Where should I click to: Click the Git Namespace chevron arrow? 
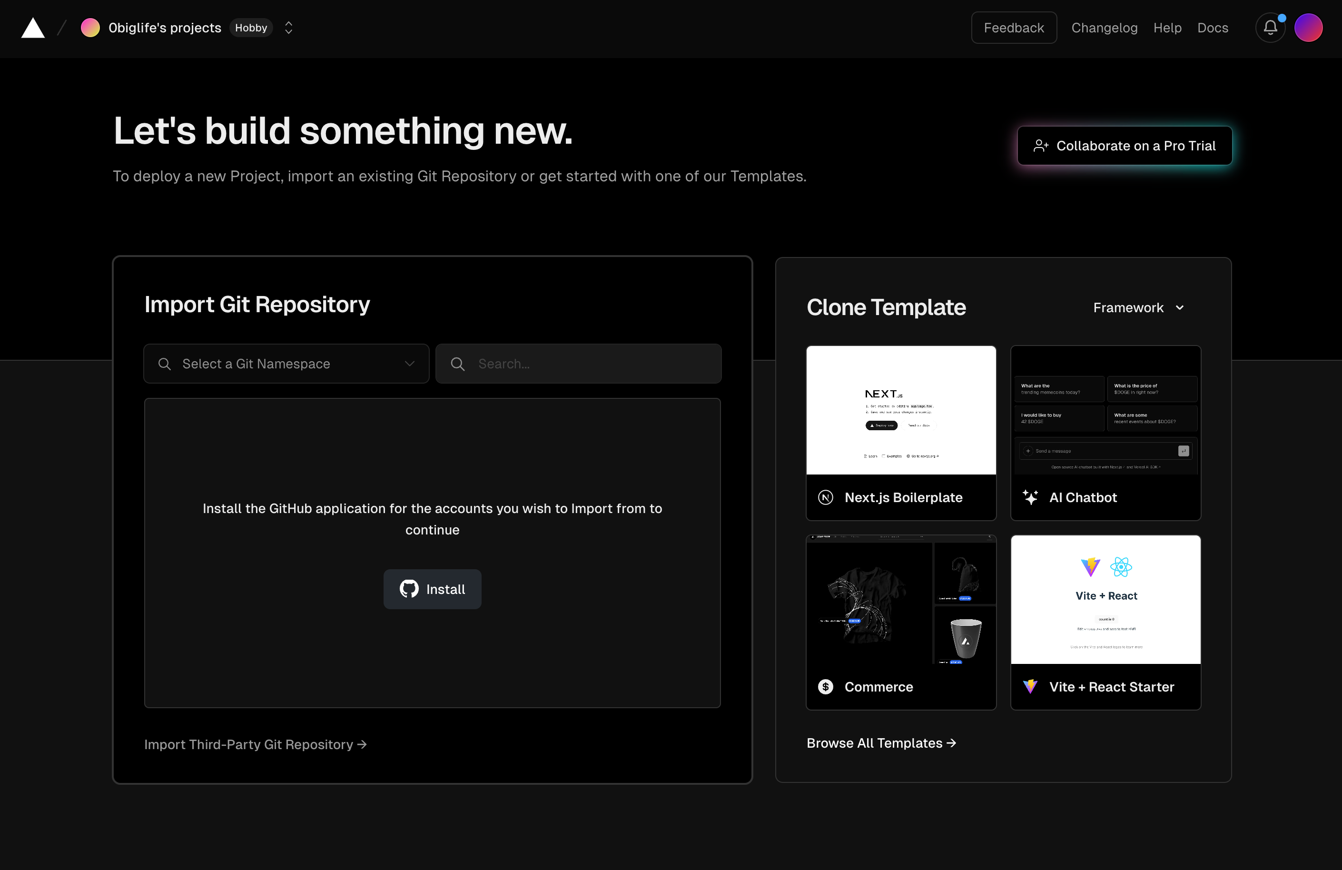coord(409,364)
